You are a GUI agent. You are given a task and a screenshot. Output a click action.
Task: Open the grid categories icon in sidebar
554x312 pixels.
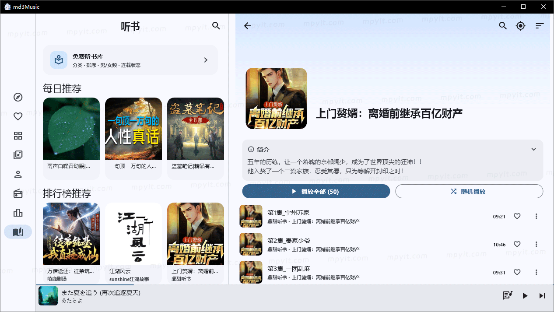click(x=18, y=136)
